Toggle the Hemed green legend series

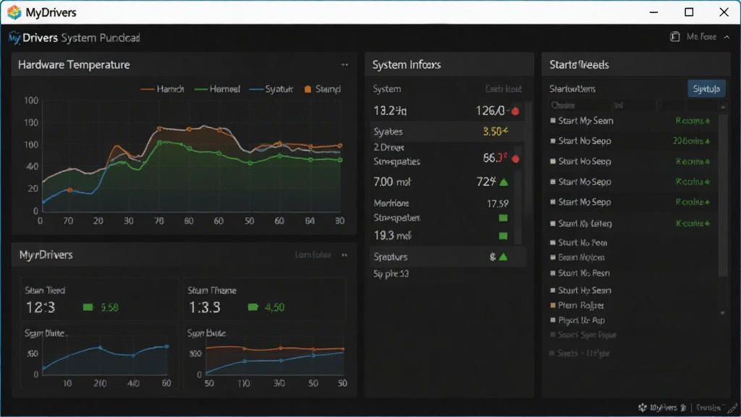(217, 89)
